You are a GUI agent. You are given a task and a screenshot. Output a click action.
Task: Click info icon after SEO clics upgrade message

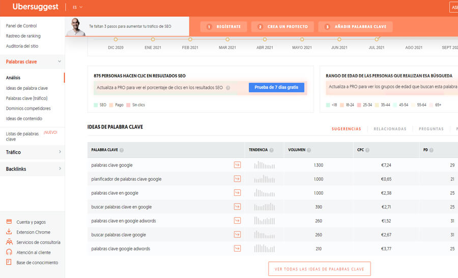click(x=228, y=88)
